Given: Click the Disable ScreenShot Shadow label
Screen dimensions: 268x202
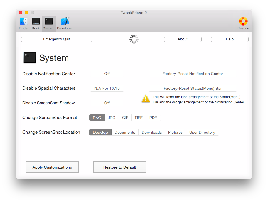Looking at the screenshot, I should pos(48,103).
